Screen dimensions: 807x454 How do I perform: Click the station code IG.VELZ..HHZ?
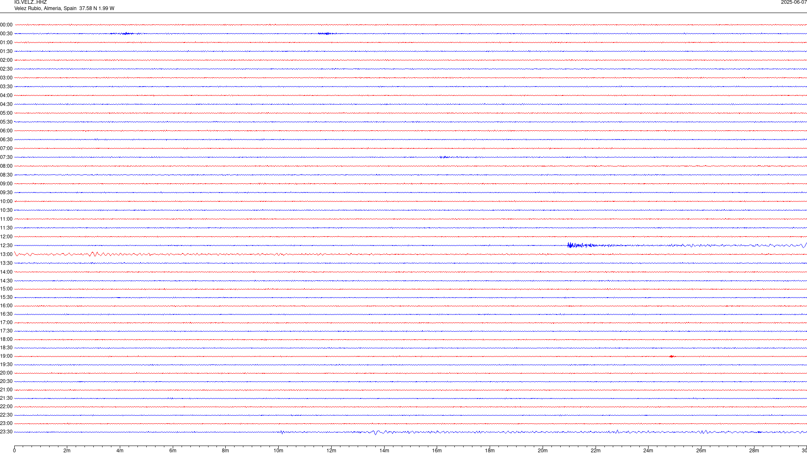30,3
